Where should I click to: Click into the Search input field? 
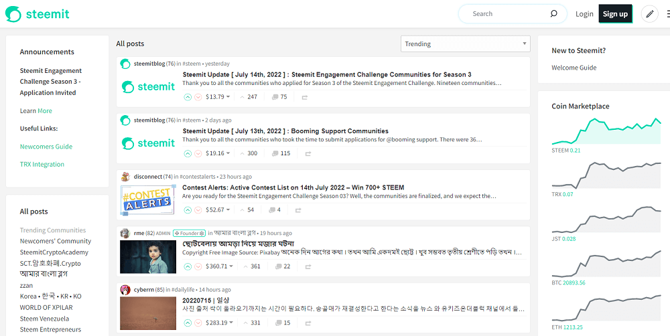(509, 13)
